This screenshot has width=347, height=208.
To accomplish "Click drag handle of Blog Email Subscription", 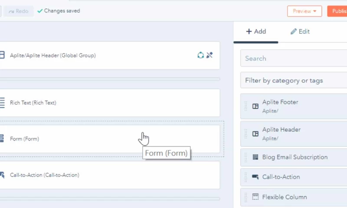I will pos(246,157).
